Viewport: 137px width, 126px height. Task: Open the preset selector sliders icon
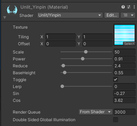[x=129, y=7]
